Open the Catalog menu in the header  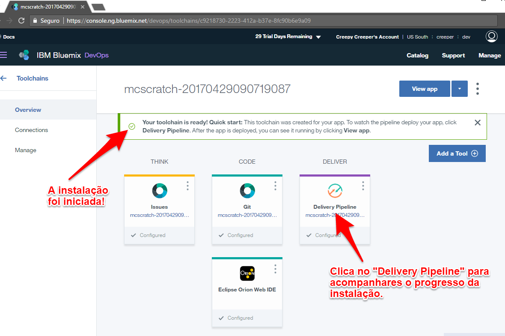coord(417,55)
